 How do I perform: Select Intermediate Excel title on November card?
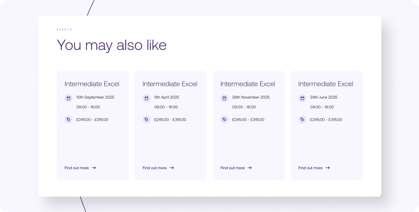[248, 84]
